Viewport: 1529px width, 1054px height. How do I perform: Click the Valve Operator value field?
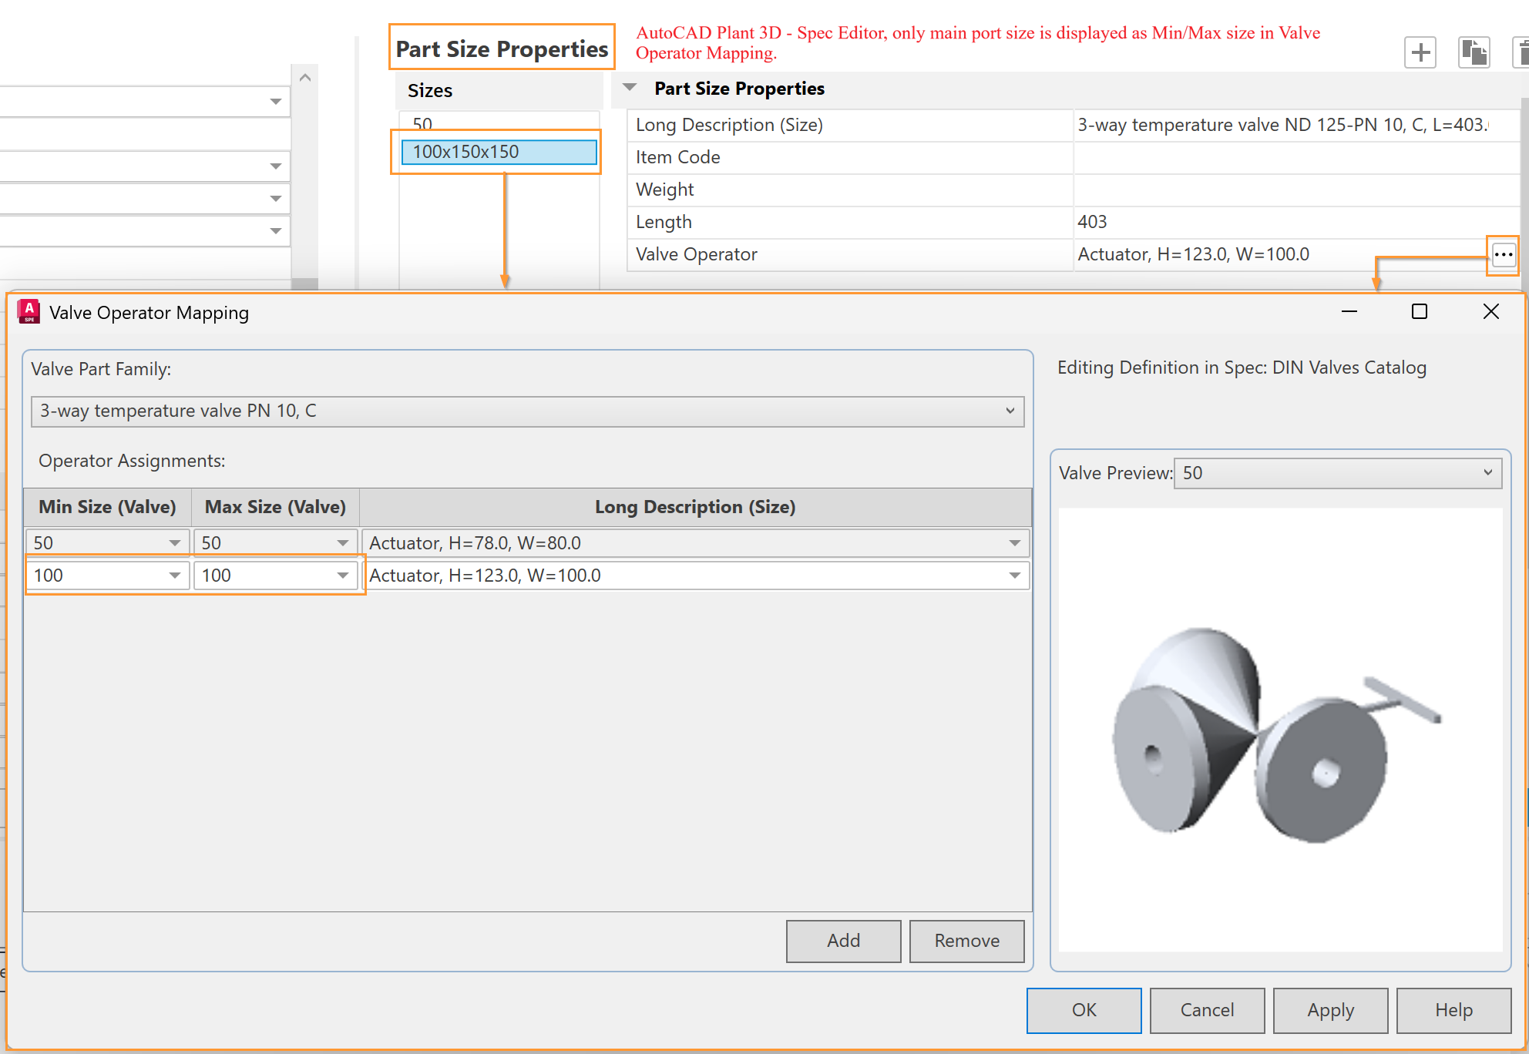1281,254
